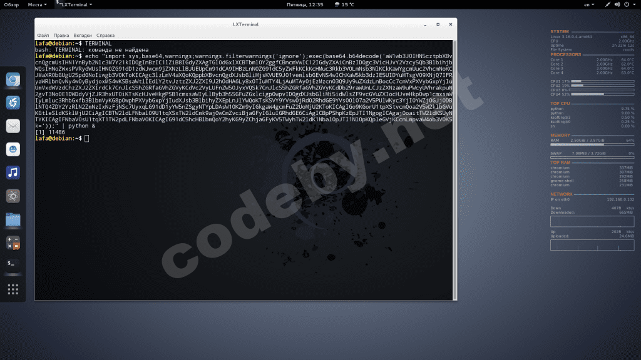Click the CPU4 52% usage bar
This screenshot has width=641, height=360.
tap(602, 94)
